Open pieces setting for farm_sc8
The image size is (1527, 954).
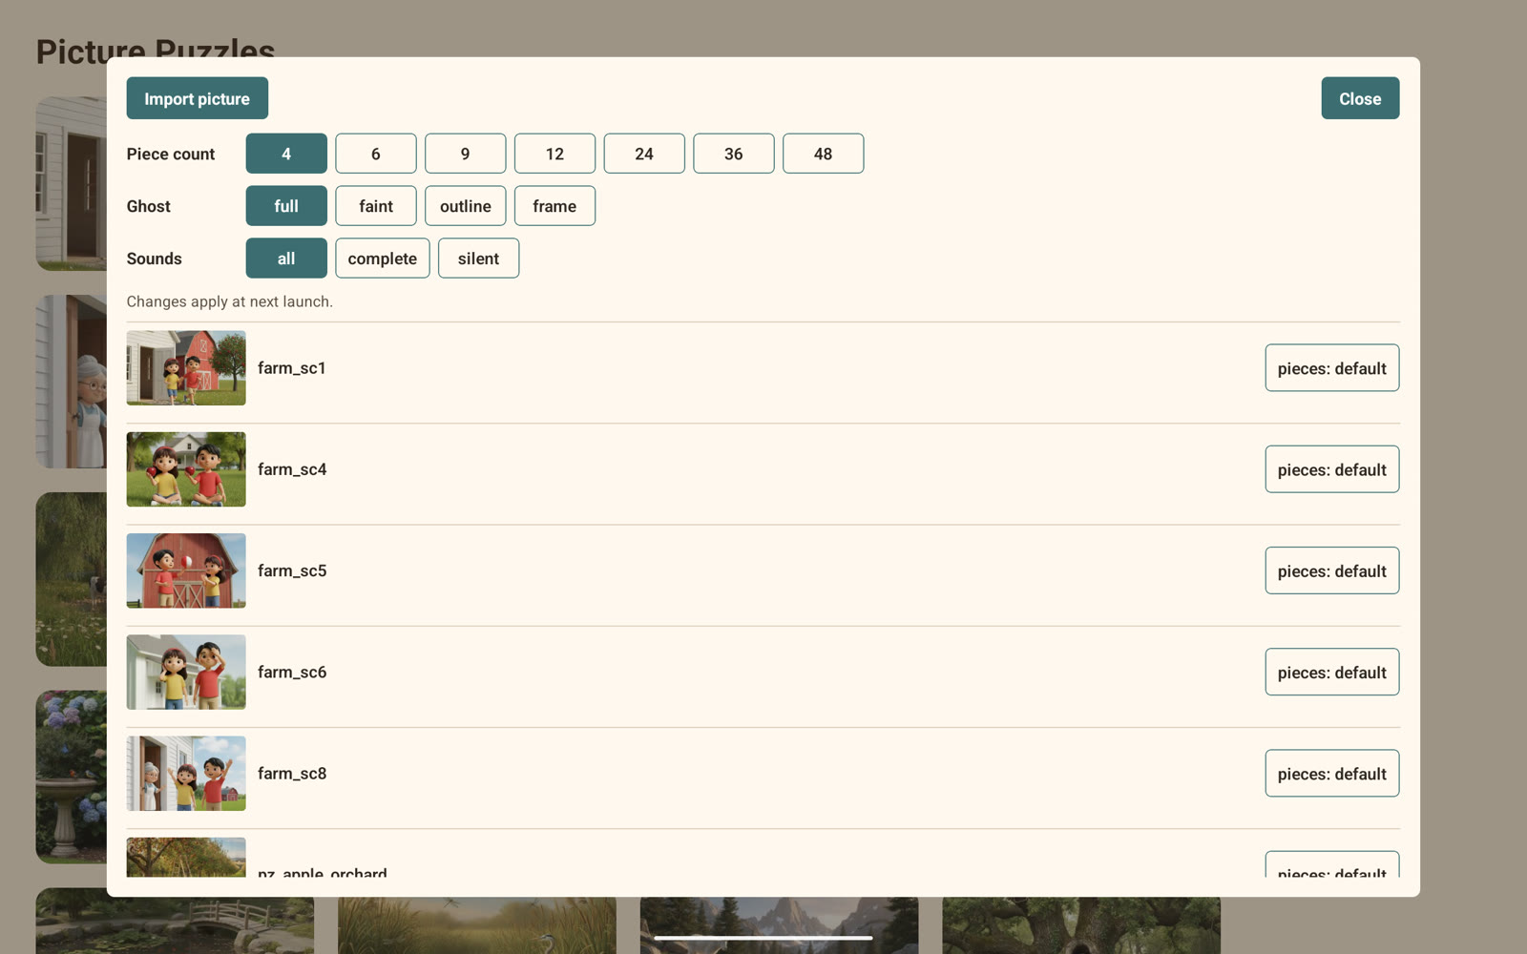[x=1332, y=774]
